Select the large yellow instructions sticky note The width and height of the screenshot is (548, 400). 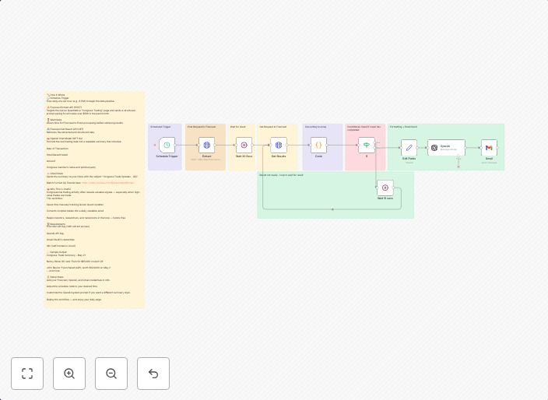point(94,233)
